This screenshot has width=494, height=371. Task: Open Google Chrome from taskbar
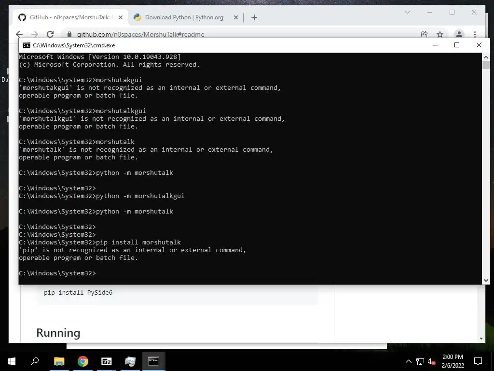coord(83,361)
